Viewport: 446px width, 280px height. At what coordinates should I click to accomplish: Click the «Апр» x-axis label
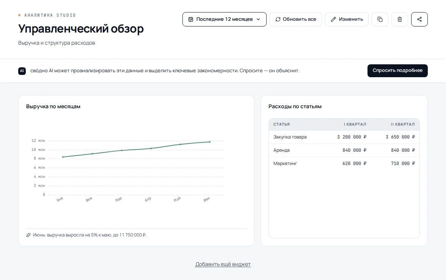[148, 199]
